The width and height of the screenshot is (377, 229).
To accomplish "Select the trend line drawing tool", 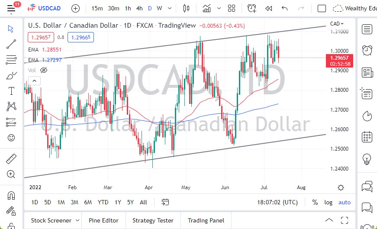I will (11, 44).
